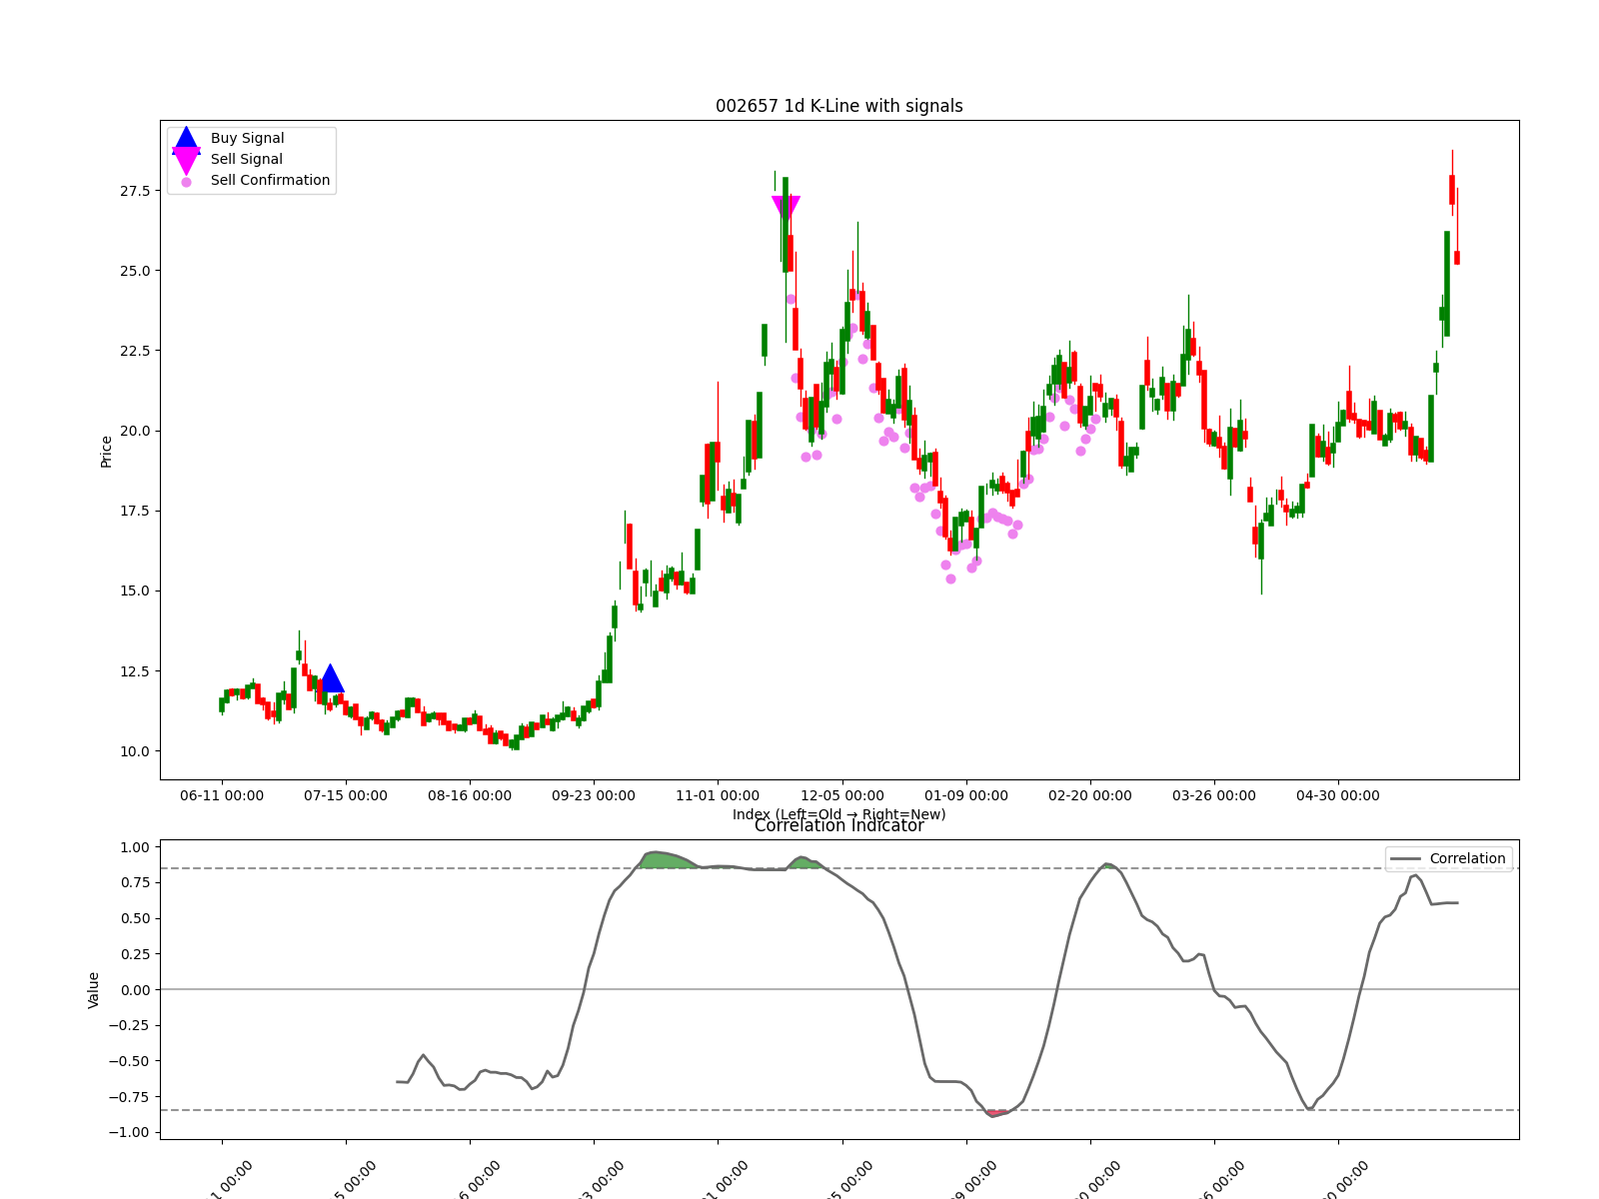The image size is (1599, 1199).
Task: Click the 1.00 correlation axis label
Action: pyautogui.click(x=135, y=847)
